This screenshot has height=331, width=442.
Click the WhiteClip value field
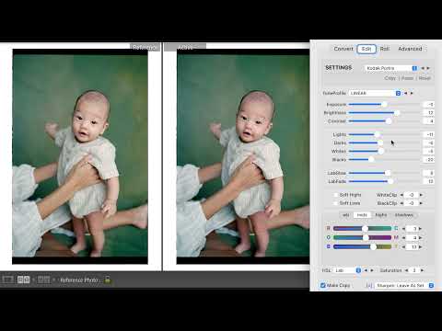pyautogui.click(x=412, y=195)
